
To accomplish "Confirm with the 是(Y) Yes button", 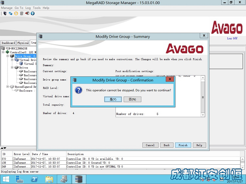I will pos(113,99).
